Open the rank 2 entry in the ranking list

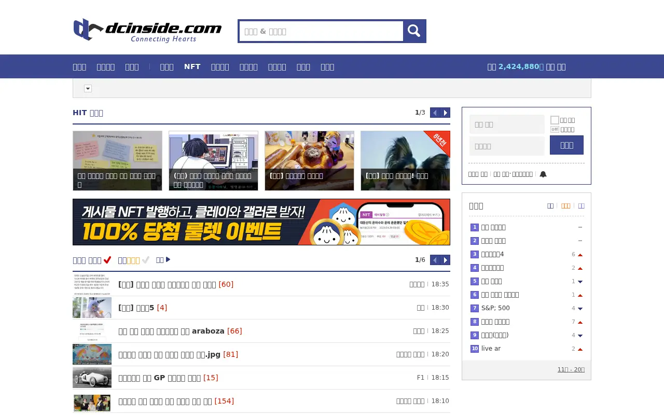(x=493, y=241)
